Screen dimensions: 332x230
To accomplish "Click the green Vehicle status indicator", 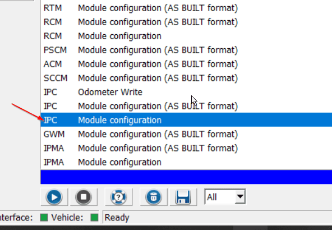I will click(94, 218).
